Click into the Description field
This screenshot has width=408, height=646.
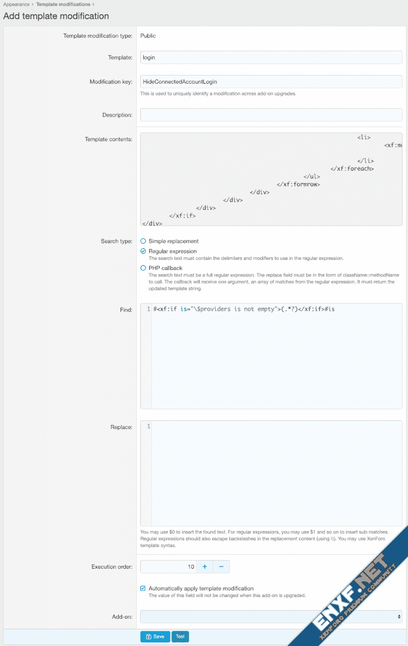(x=271, y=115)
